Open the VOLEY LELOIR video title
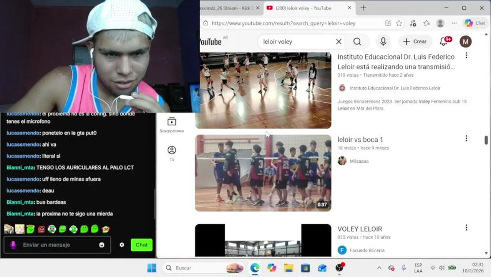Screen dimensions: 491x277 pyautogui.click(x=360, y=229)
